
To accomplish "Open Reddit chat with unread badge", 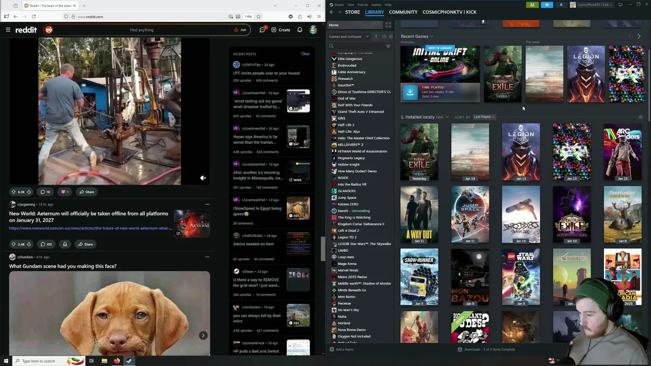I will [262, 29].
